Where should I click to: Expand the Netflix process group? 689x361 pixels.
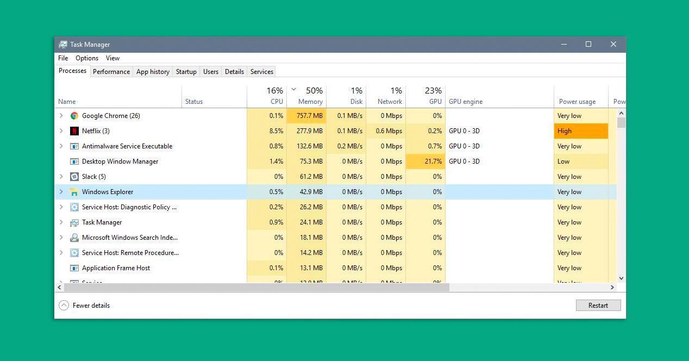[x=61, y=131]
